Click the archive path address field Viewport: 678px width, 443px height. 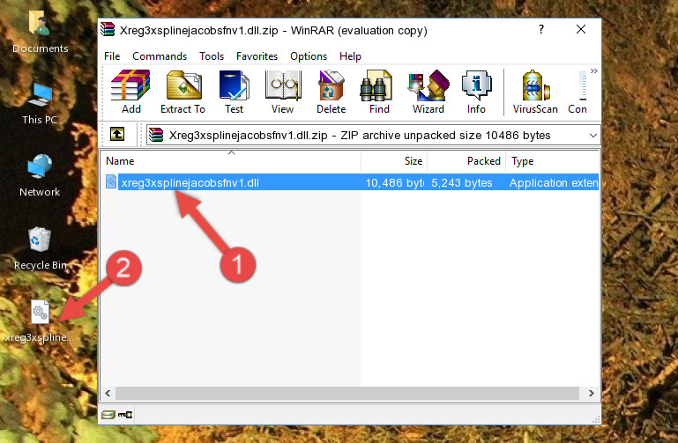tap(373, 135)
